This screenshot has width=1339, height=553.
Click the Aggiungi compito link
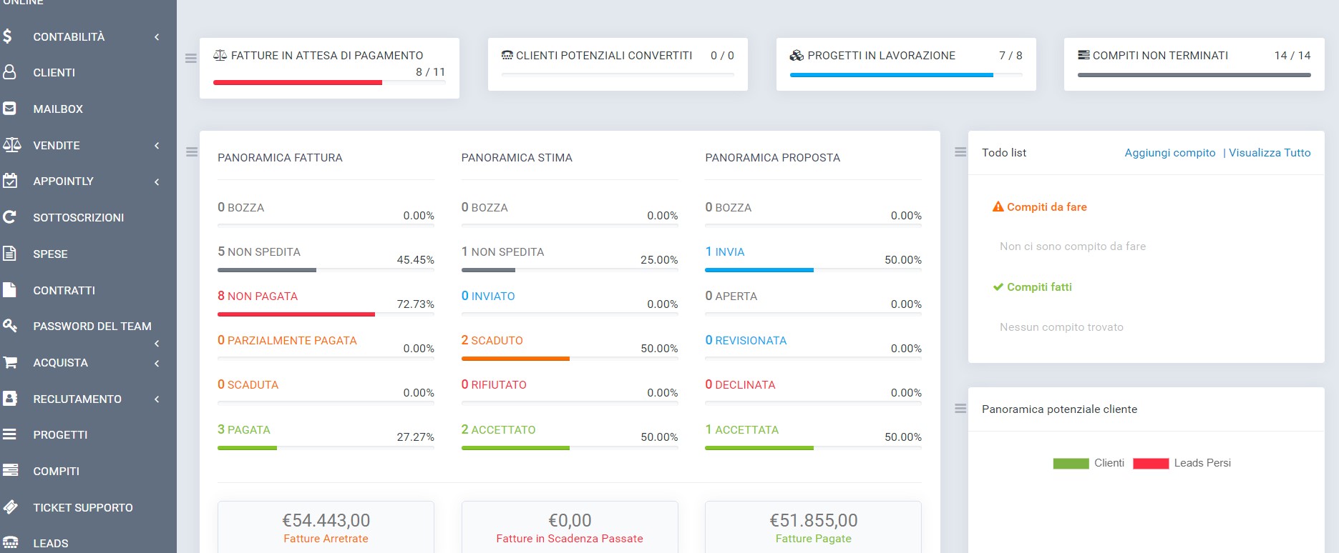click(x=1169, y=152)
